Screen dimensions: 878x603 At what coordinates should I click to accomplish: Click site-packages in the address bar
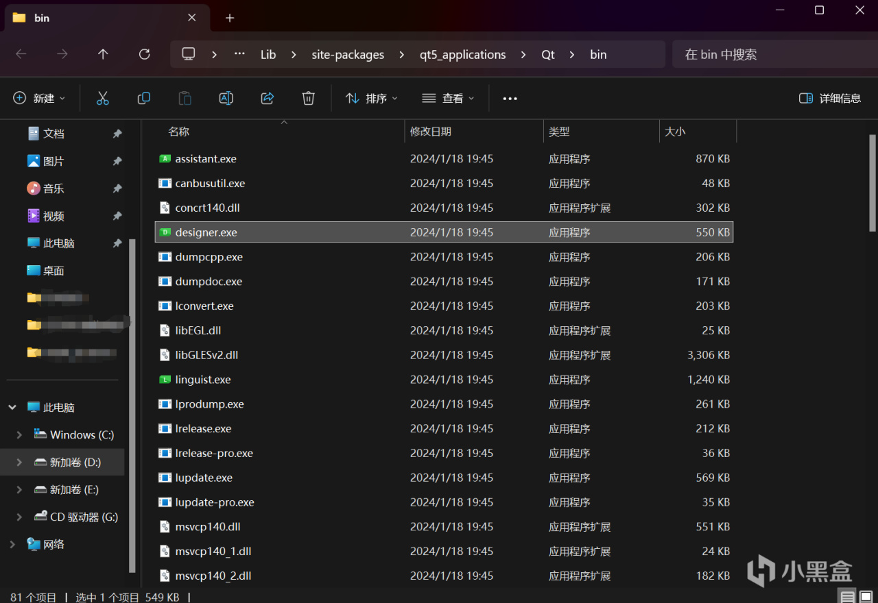348,54
